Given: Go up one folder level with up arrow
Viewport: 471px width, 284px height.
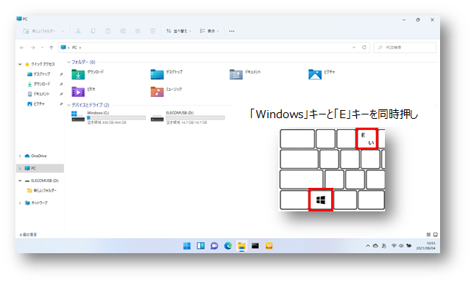Looking at the screenshot, I should [52, 47].
